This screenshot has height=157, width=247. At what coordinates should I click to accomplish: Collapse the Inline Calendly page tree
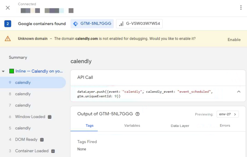[x=4, y=71]
